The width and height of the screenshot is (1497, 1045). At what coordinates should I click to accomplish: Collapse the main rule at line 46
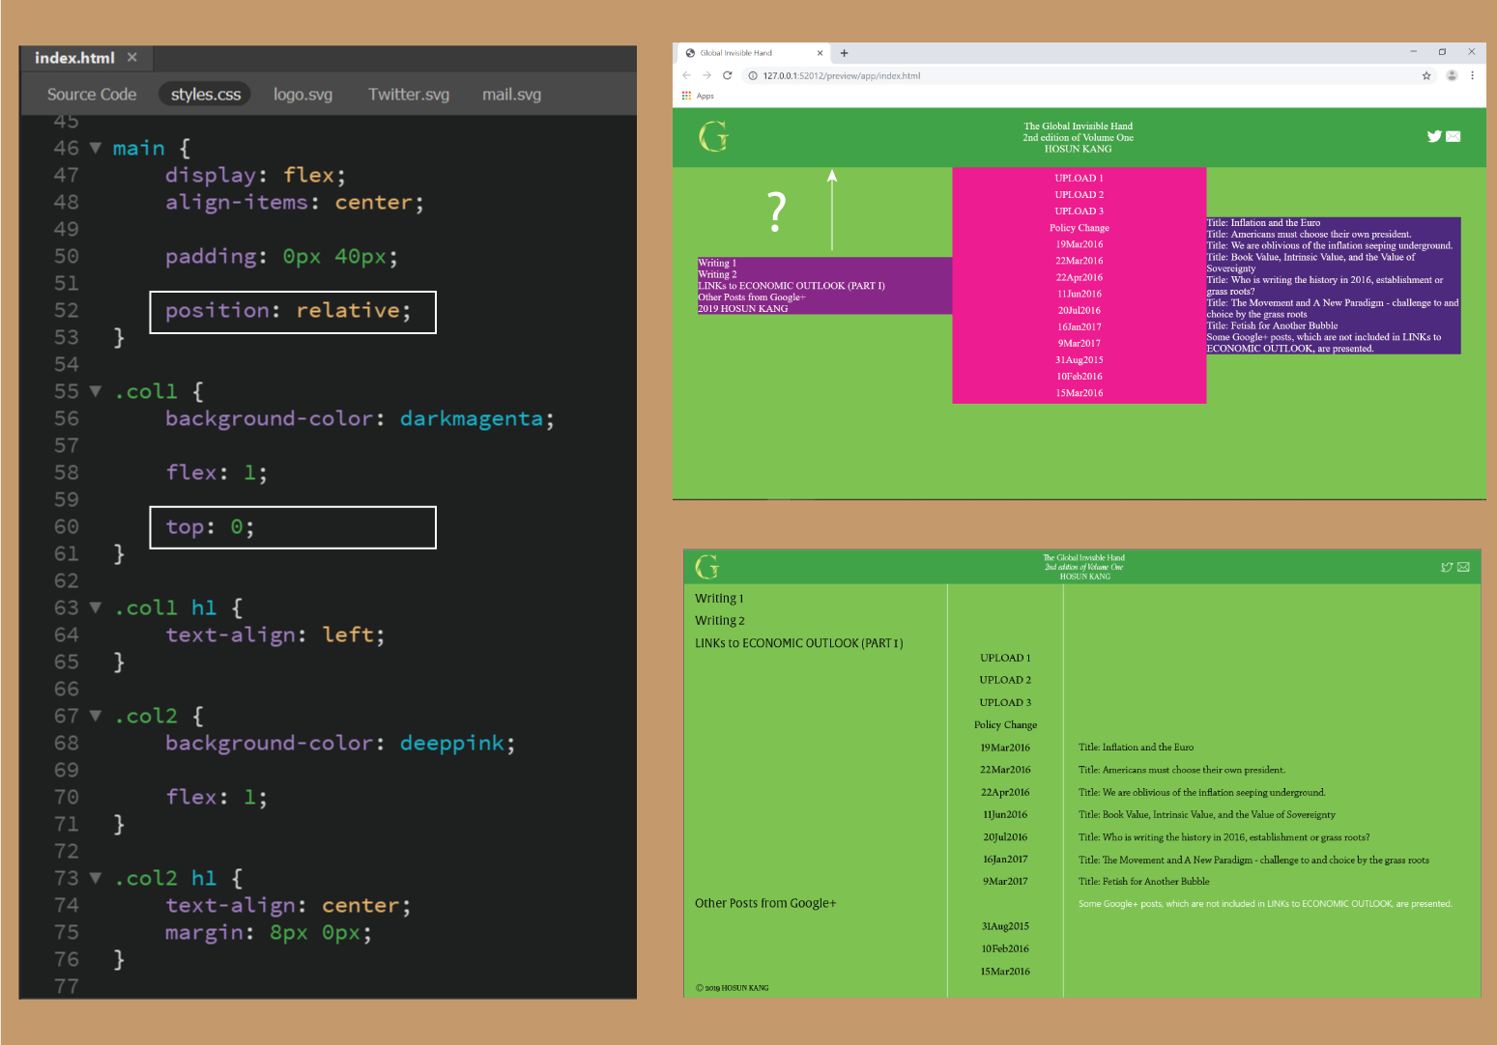(x=96, y=148)
